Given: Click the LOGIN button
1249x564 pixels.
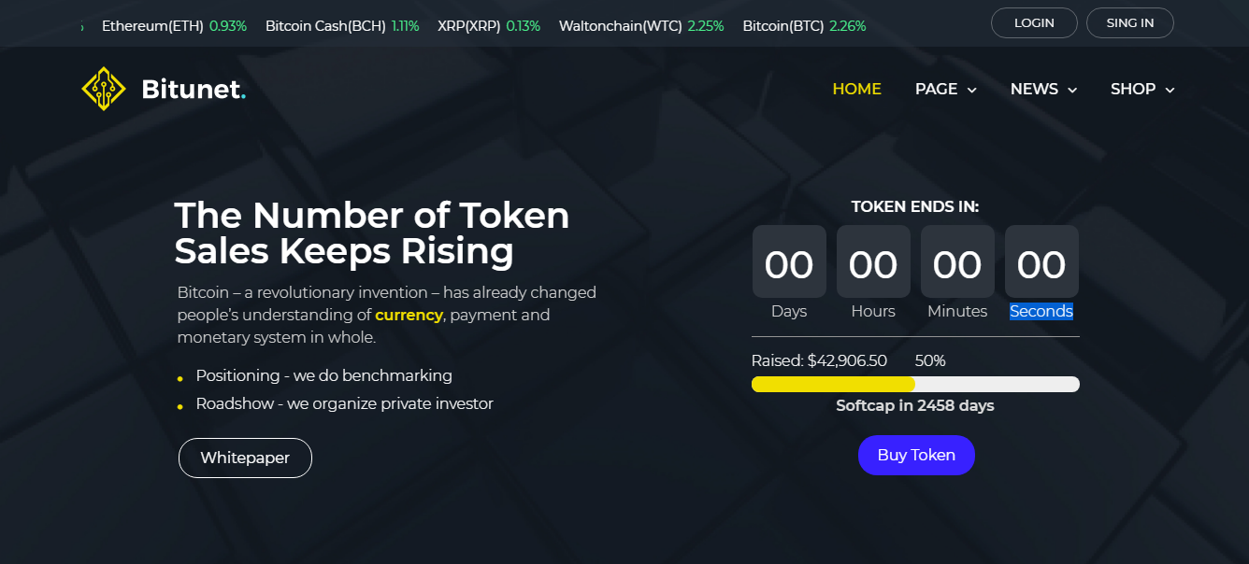Looking at the screenshot, I should 1034,23.
